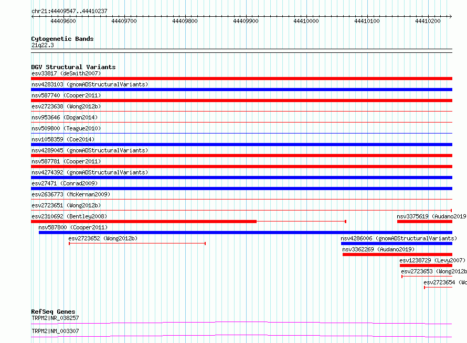Open the nsv1058359 (Coe2014) label
The width and height of the screenshot is (467, 343).
(63, 139)
